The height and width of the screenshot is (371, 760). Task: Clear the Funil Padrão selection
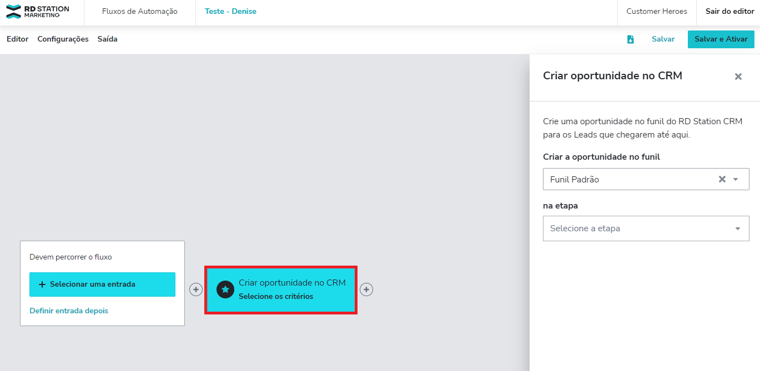pos(722,179)
